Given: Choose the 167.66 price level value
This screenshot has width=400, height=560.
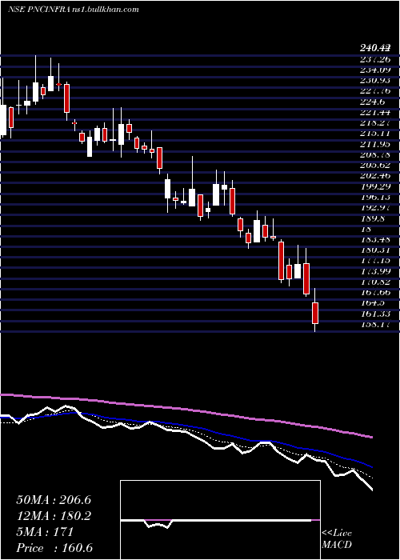Looking at the screenshot, I should 374,293.
